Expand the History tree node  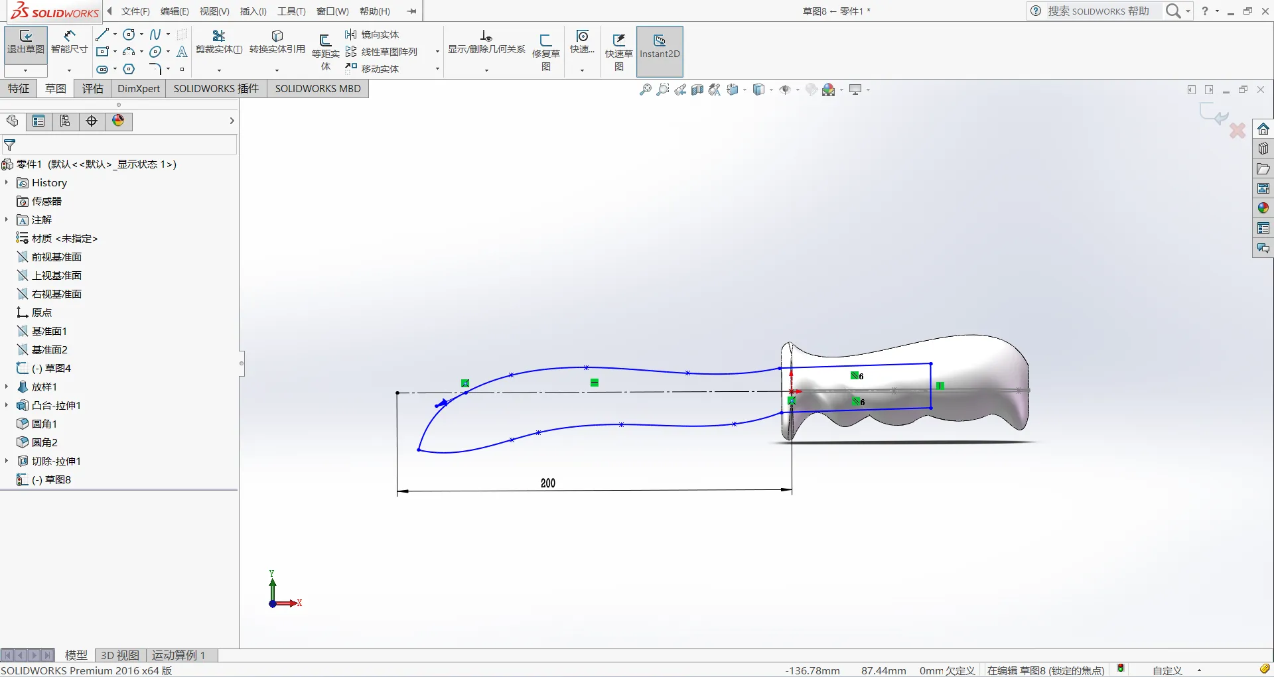(x=7, y=182)
